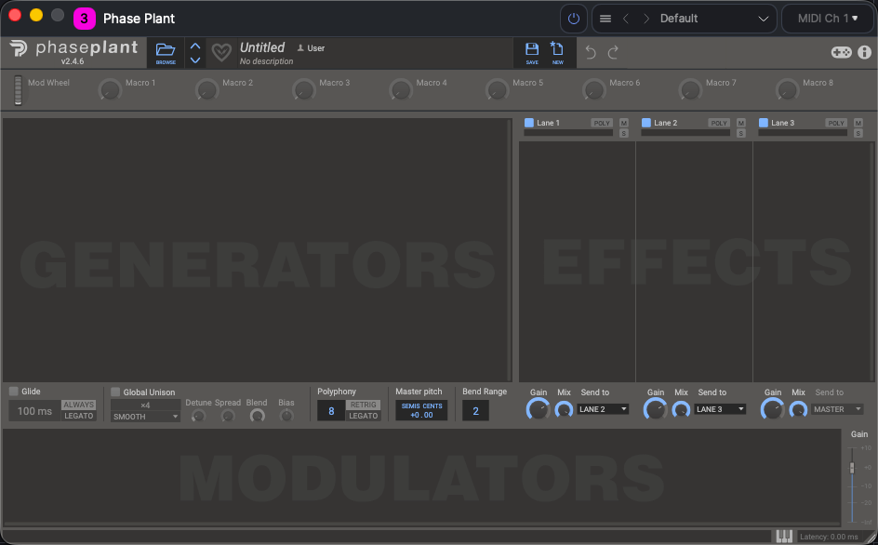Enable the Glide checkbox
The image size is (878, 545).
pos(13,391)
